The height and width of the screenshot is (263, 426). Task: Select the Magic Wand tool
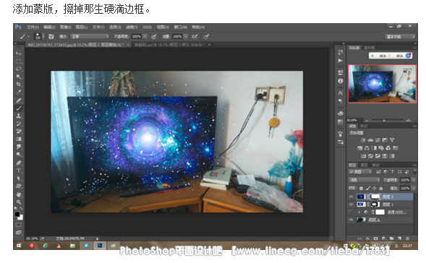pos(19,77)
